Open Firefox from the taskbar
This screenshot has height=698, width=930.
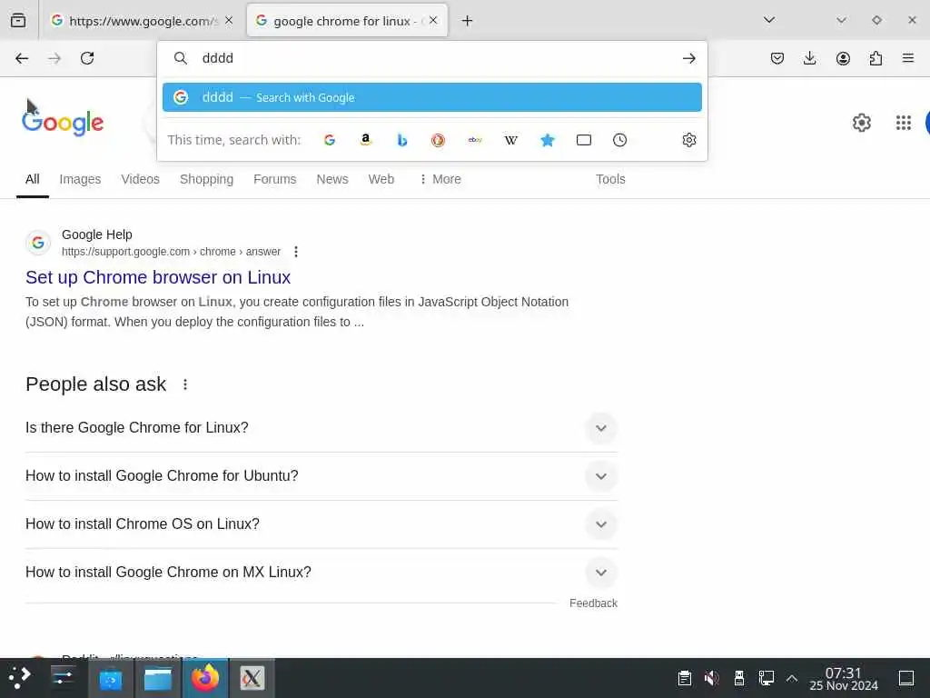(205, 678)
